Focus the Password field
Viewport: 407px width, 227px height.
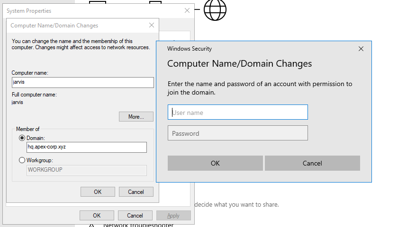pyautogui.click(x=237, y=133)
